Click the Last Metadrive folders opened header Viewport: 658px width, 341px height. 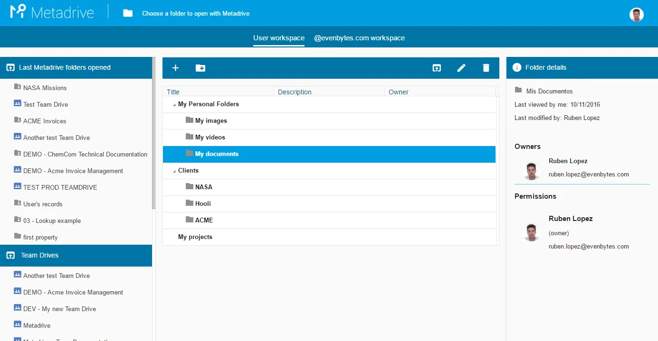[76, 67]
